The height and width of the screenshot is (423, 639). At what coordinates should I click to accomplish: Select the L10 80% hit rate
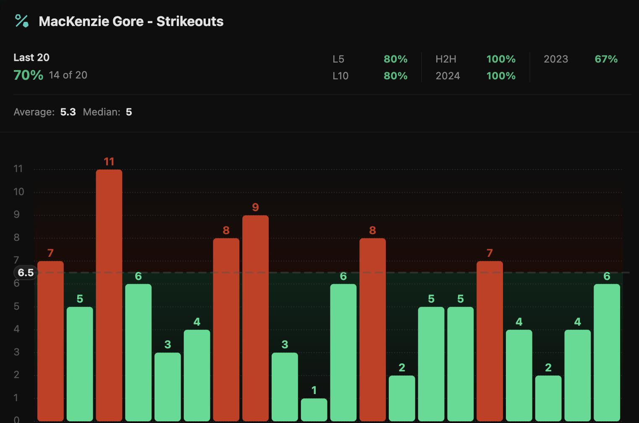pyautogui.click(x=395, y=76)
